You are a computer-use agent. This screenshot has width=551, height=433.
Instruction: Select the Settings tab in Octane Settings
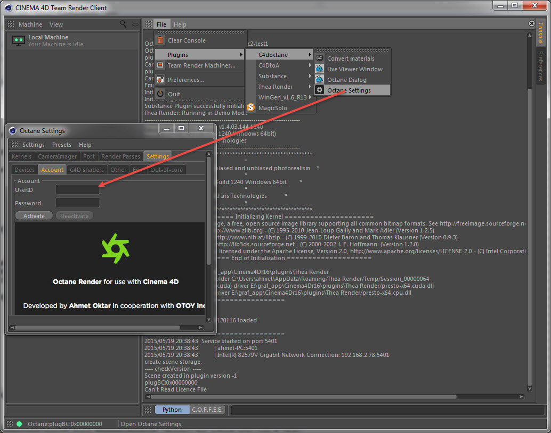[157, 156]
